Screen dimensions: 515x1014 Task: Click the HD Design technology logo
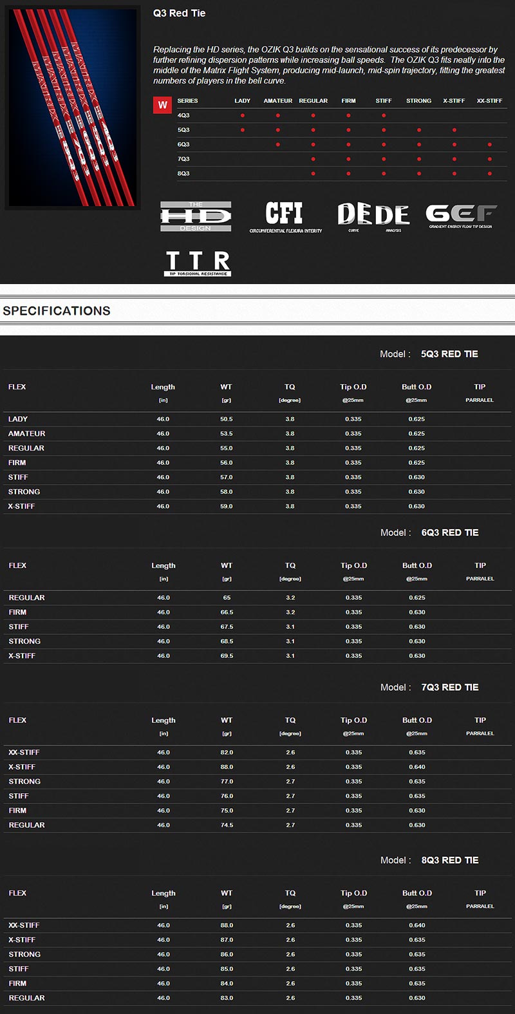(x=196, y=216)
